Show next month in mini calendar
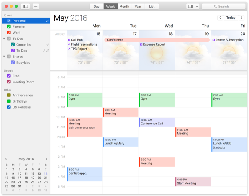This screenshot has width=249, height=196. coord(46,159)
